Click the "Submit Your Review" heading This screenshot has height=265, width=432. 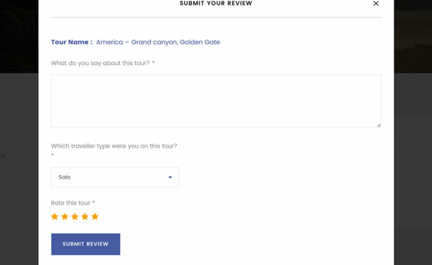click(x=215, y=4)
